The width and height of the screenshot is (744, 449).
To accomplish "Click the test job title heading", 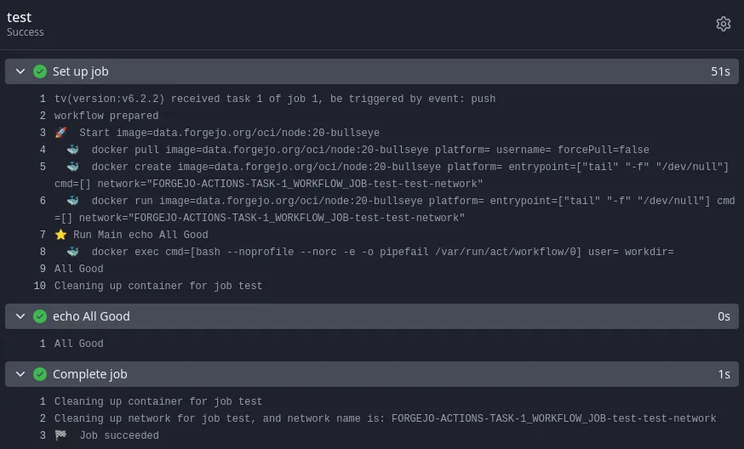I will pos(19,17).
